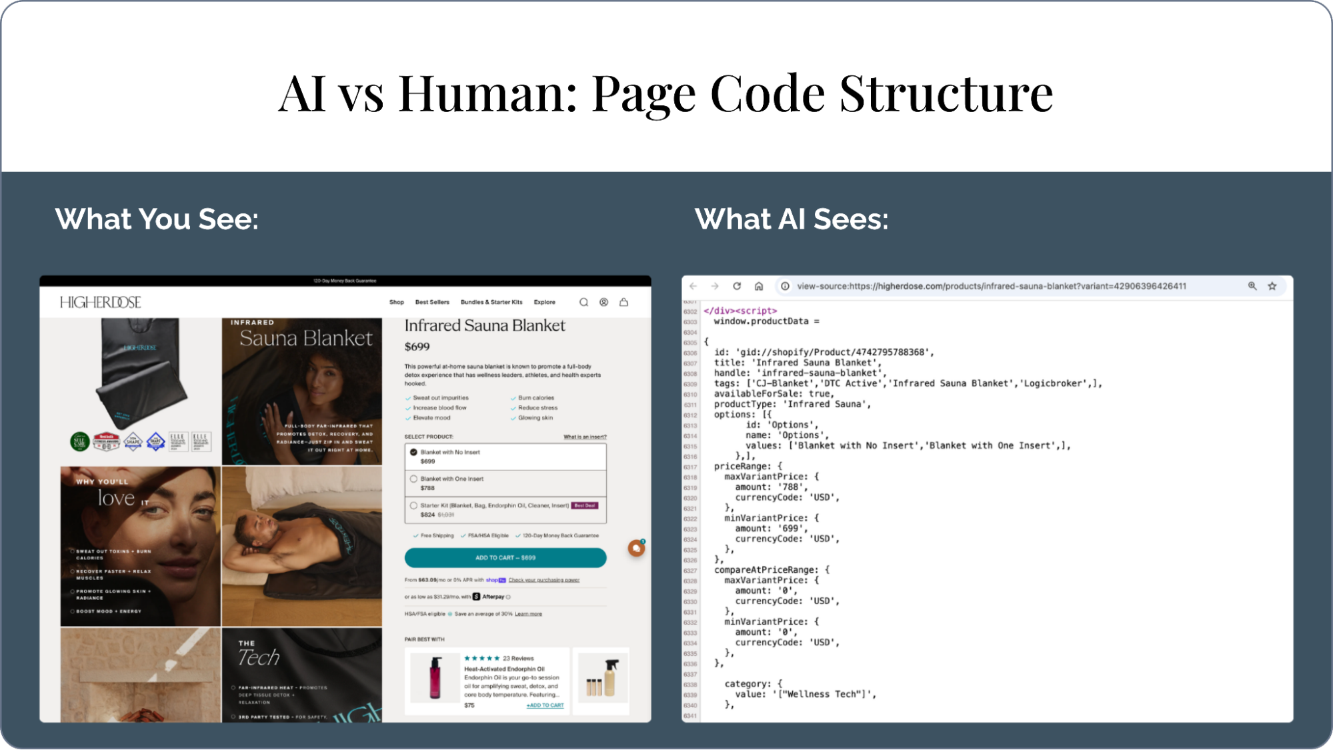Open the orange chat bubble widget
The width and height of the screenshot is (1333, 750).
click(x=637, y=548)
